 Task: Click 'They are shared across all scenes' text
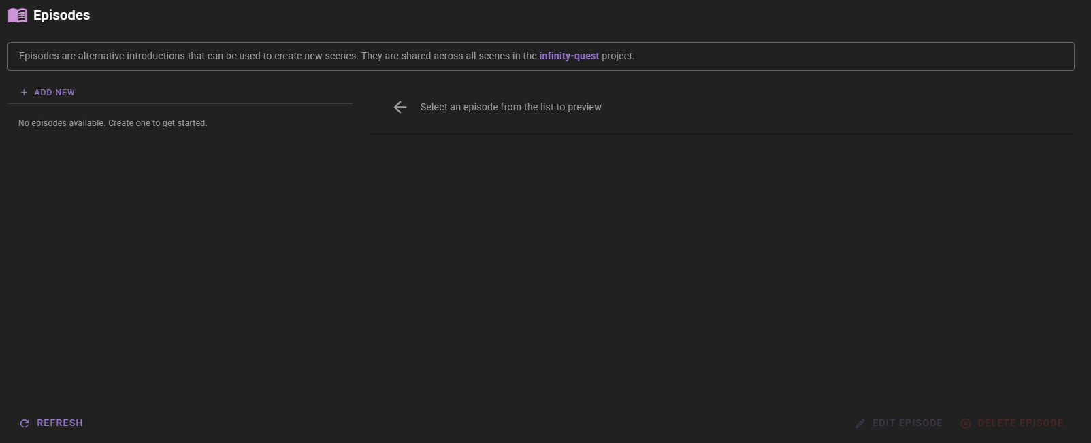pyautogui.click(x=436, y=56)
